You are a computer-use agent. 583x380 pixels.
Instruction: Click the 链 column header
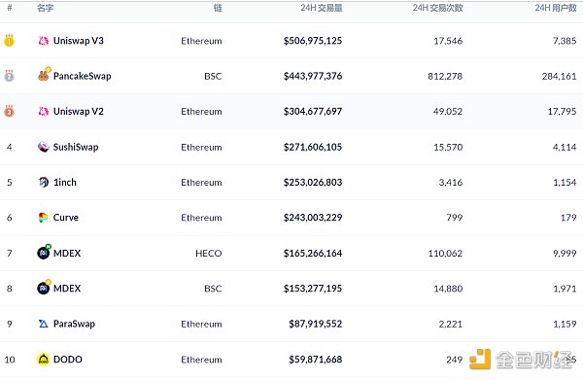tap(218, 8)
